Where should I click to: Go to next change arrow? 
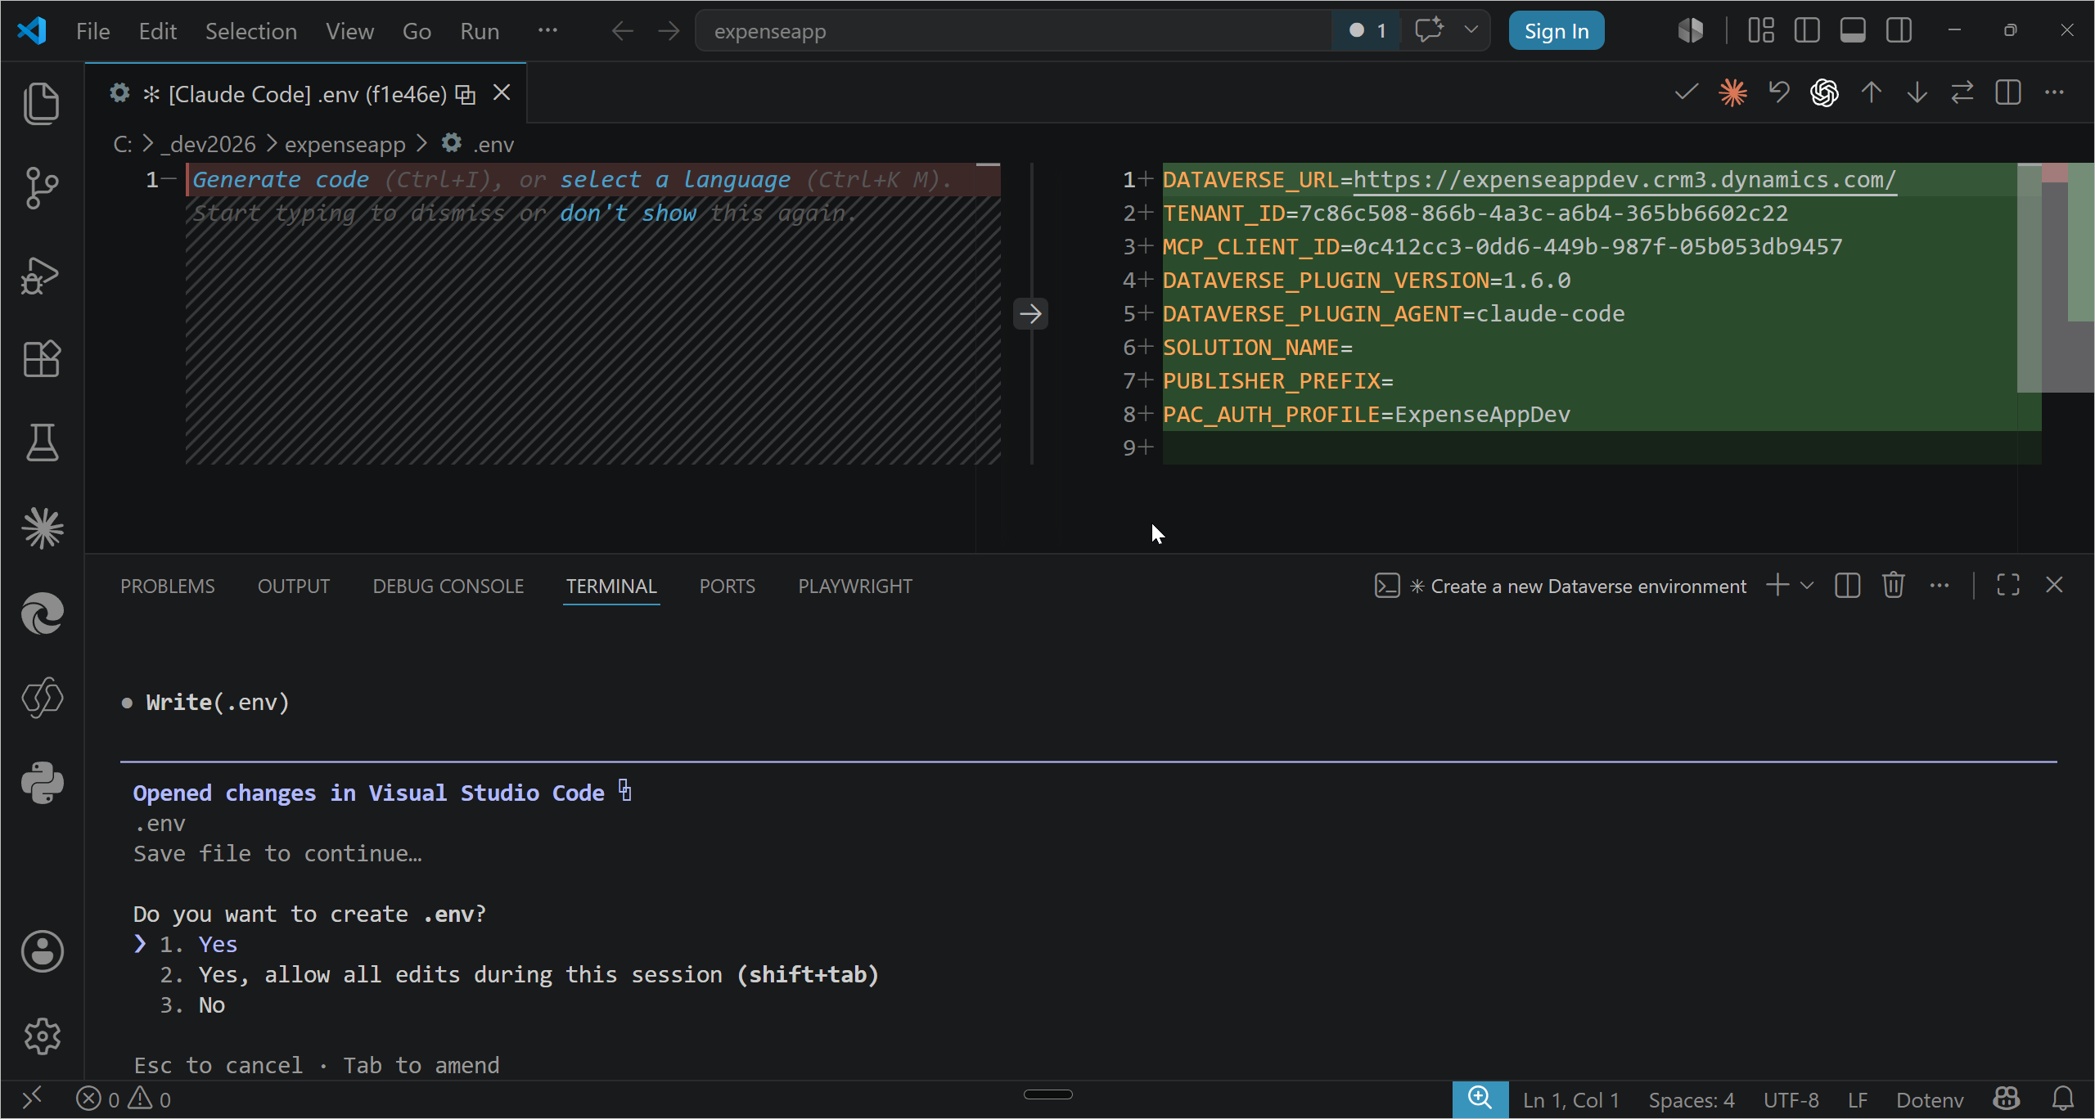pos(1917,92)
